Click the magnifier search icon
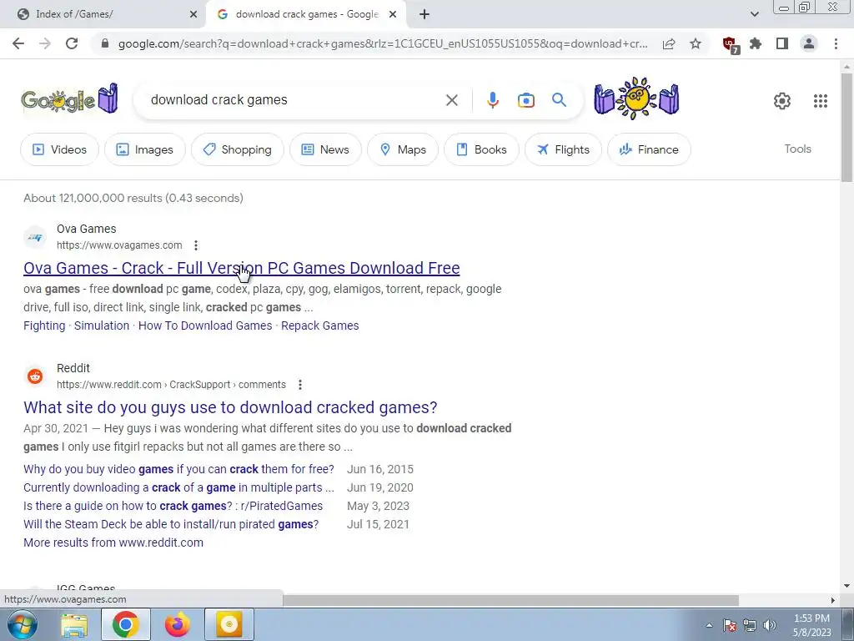Screen dimensions: 854x641 (559, 100)
